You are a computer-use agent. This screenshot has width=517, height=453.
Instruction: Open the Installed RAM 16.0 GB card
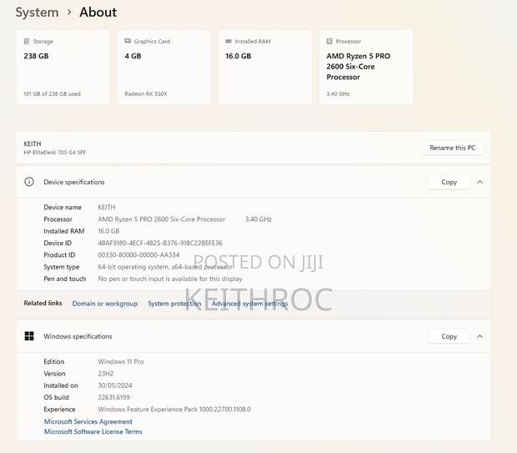265,68
